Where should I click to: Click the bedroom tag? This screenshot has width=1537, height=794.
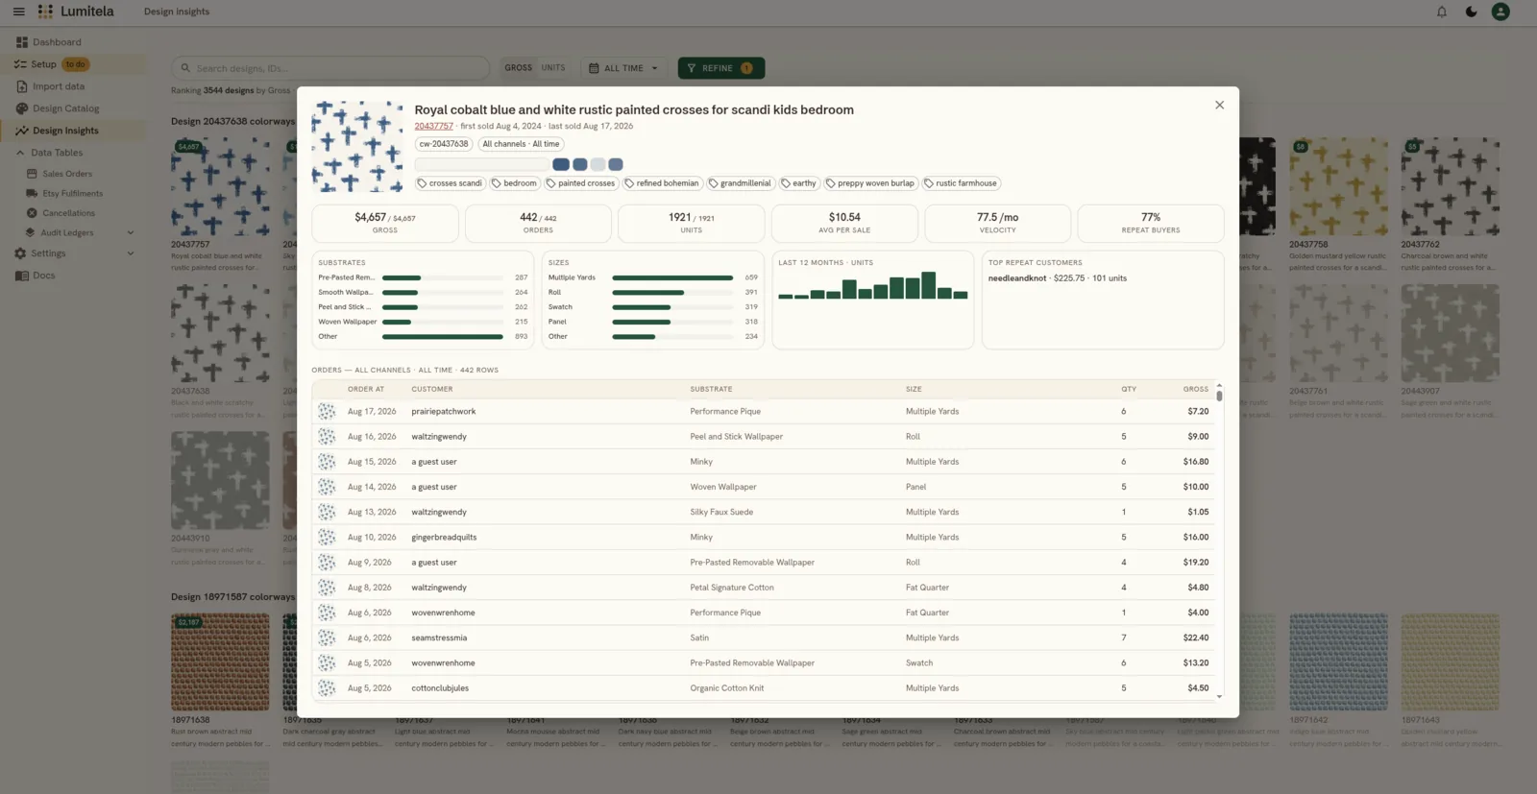click(514, 183)
